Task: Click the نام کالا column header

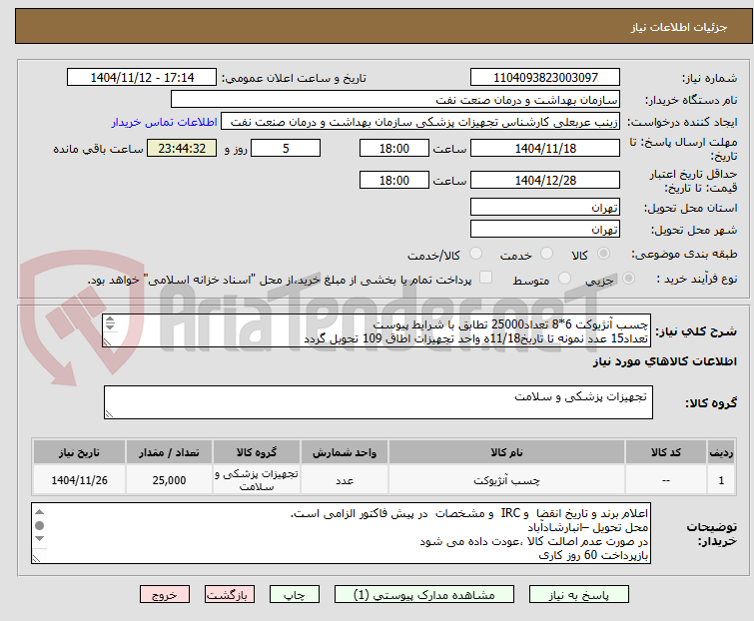Action: pyautogui.click(x=506, y=452)
